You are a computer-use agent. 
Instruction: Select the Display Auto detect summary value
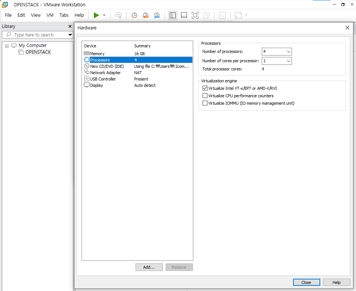pos(145,85)
